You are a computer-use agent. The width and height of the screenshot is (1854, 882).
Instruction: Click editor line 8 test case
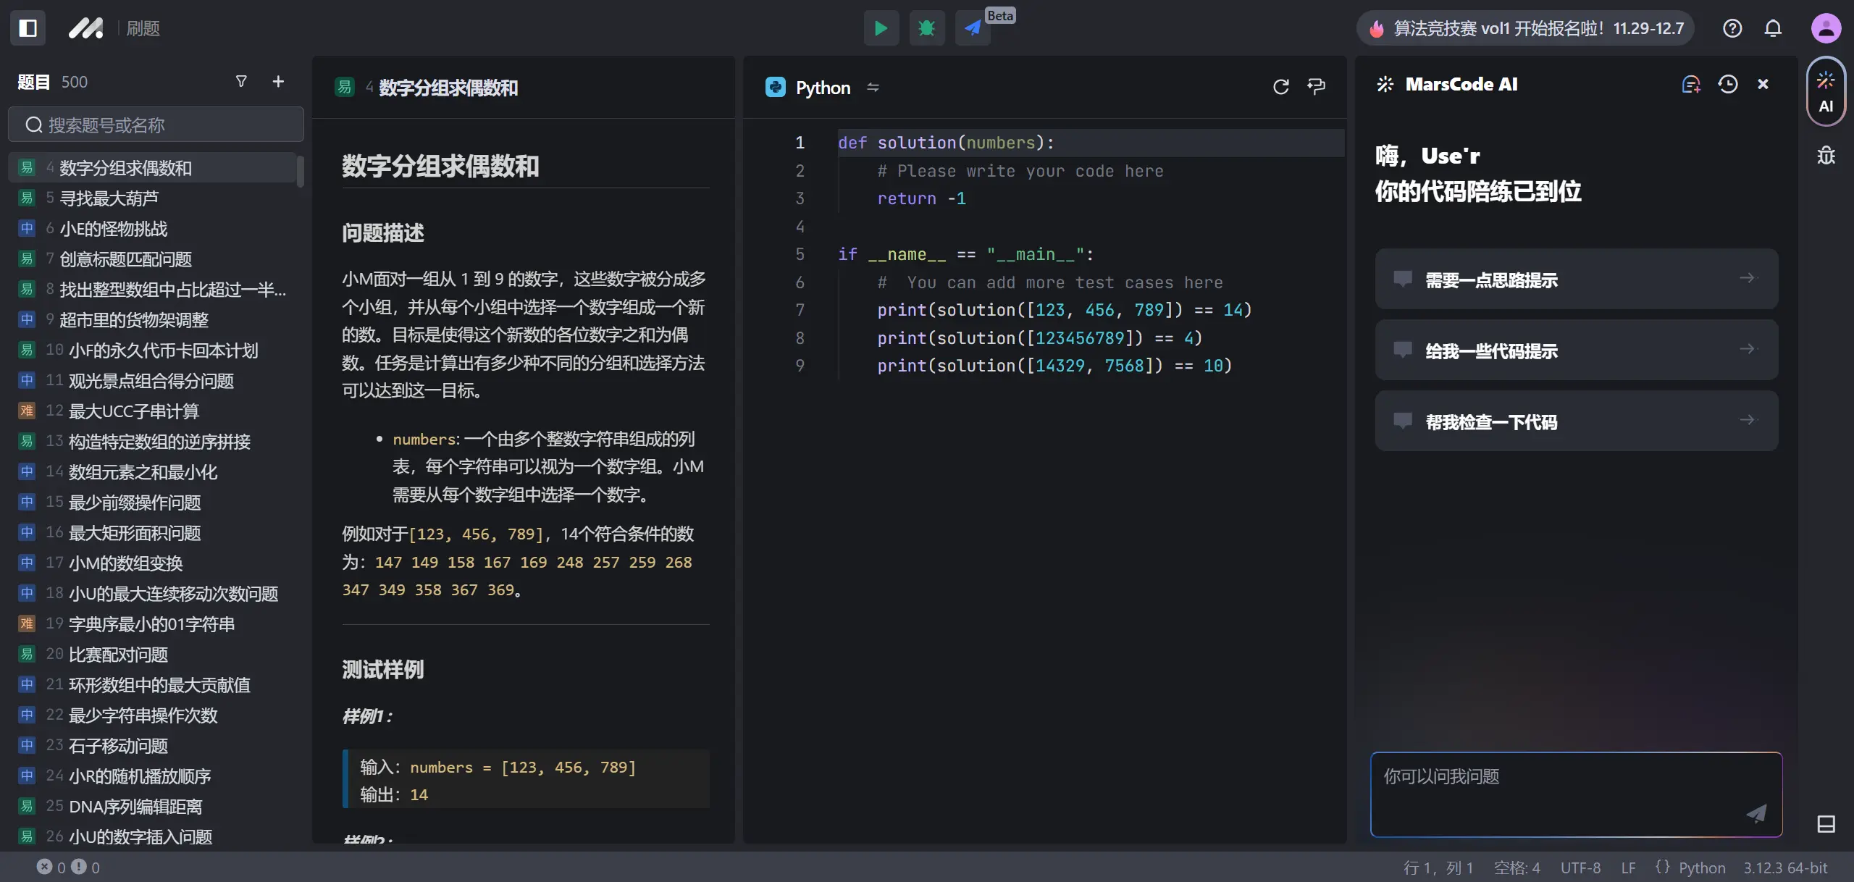coord(1039,338)
